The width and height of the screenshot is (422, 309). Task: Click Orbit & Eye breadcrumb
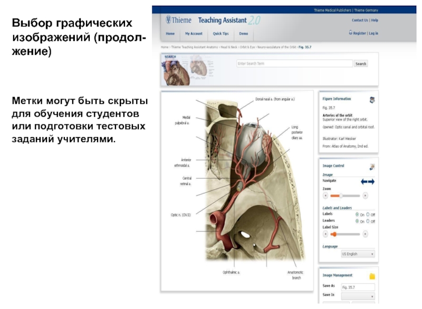[x=247, y=47]
